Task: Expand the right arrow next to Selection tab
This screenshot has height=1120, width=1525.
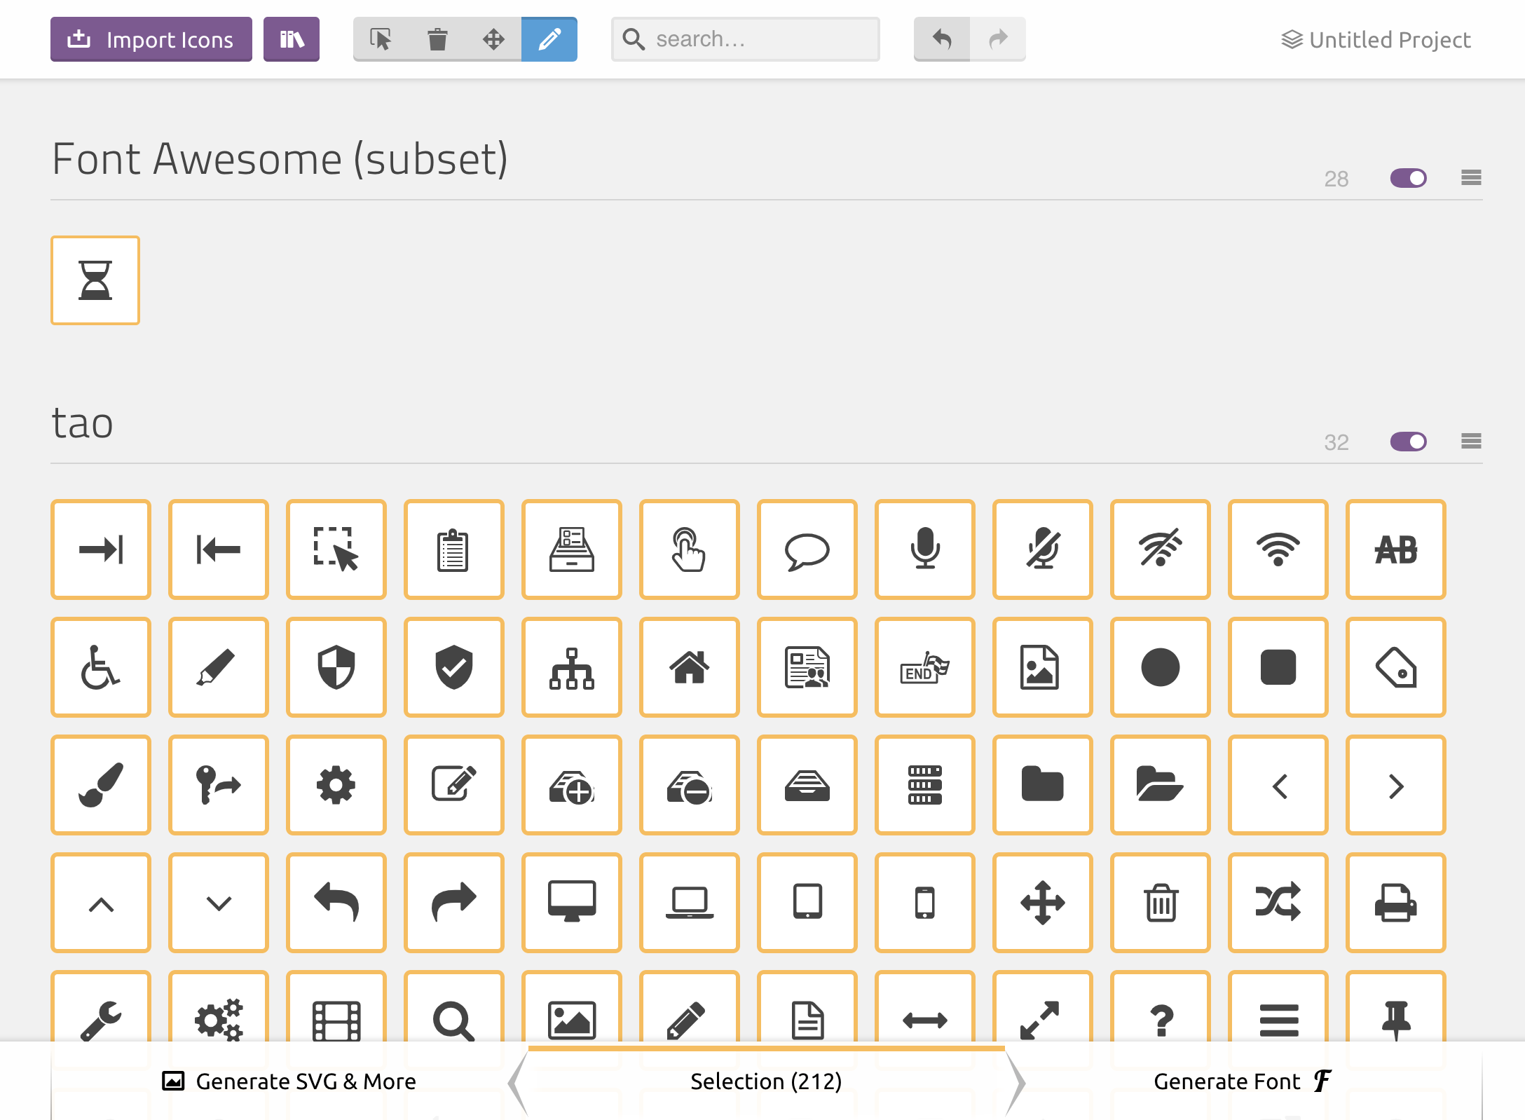Action: click(x=1018, y=1082)
